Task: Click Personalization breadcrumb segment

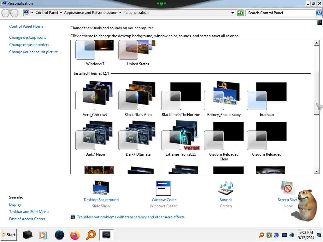Action: tap(136, 13)
